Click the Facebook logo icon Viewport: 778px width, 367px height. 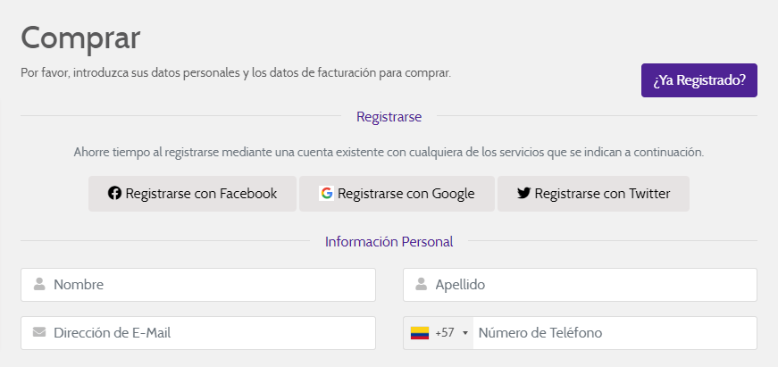114,193
